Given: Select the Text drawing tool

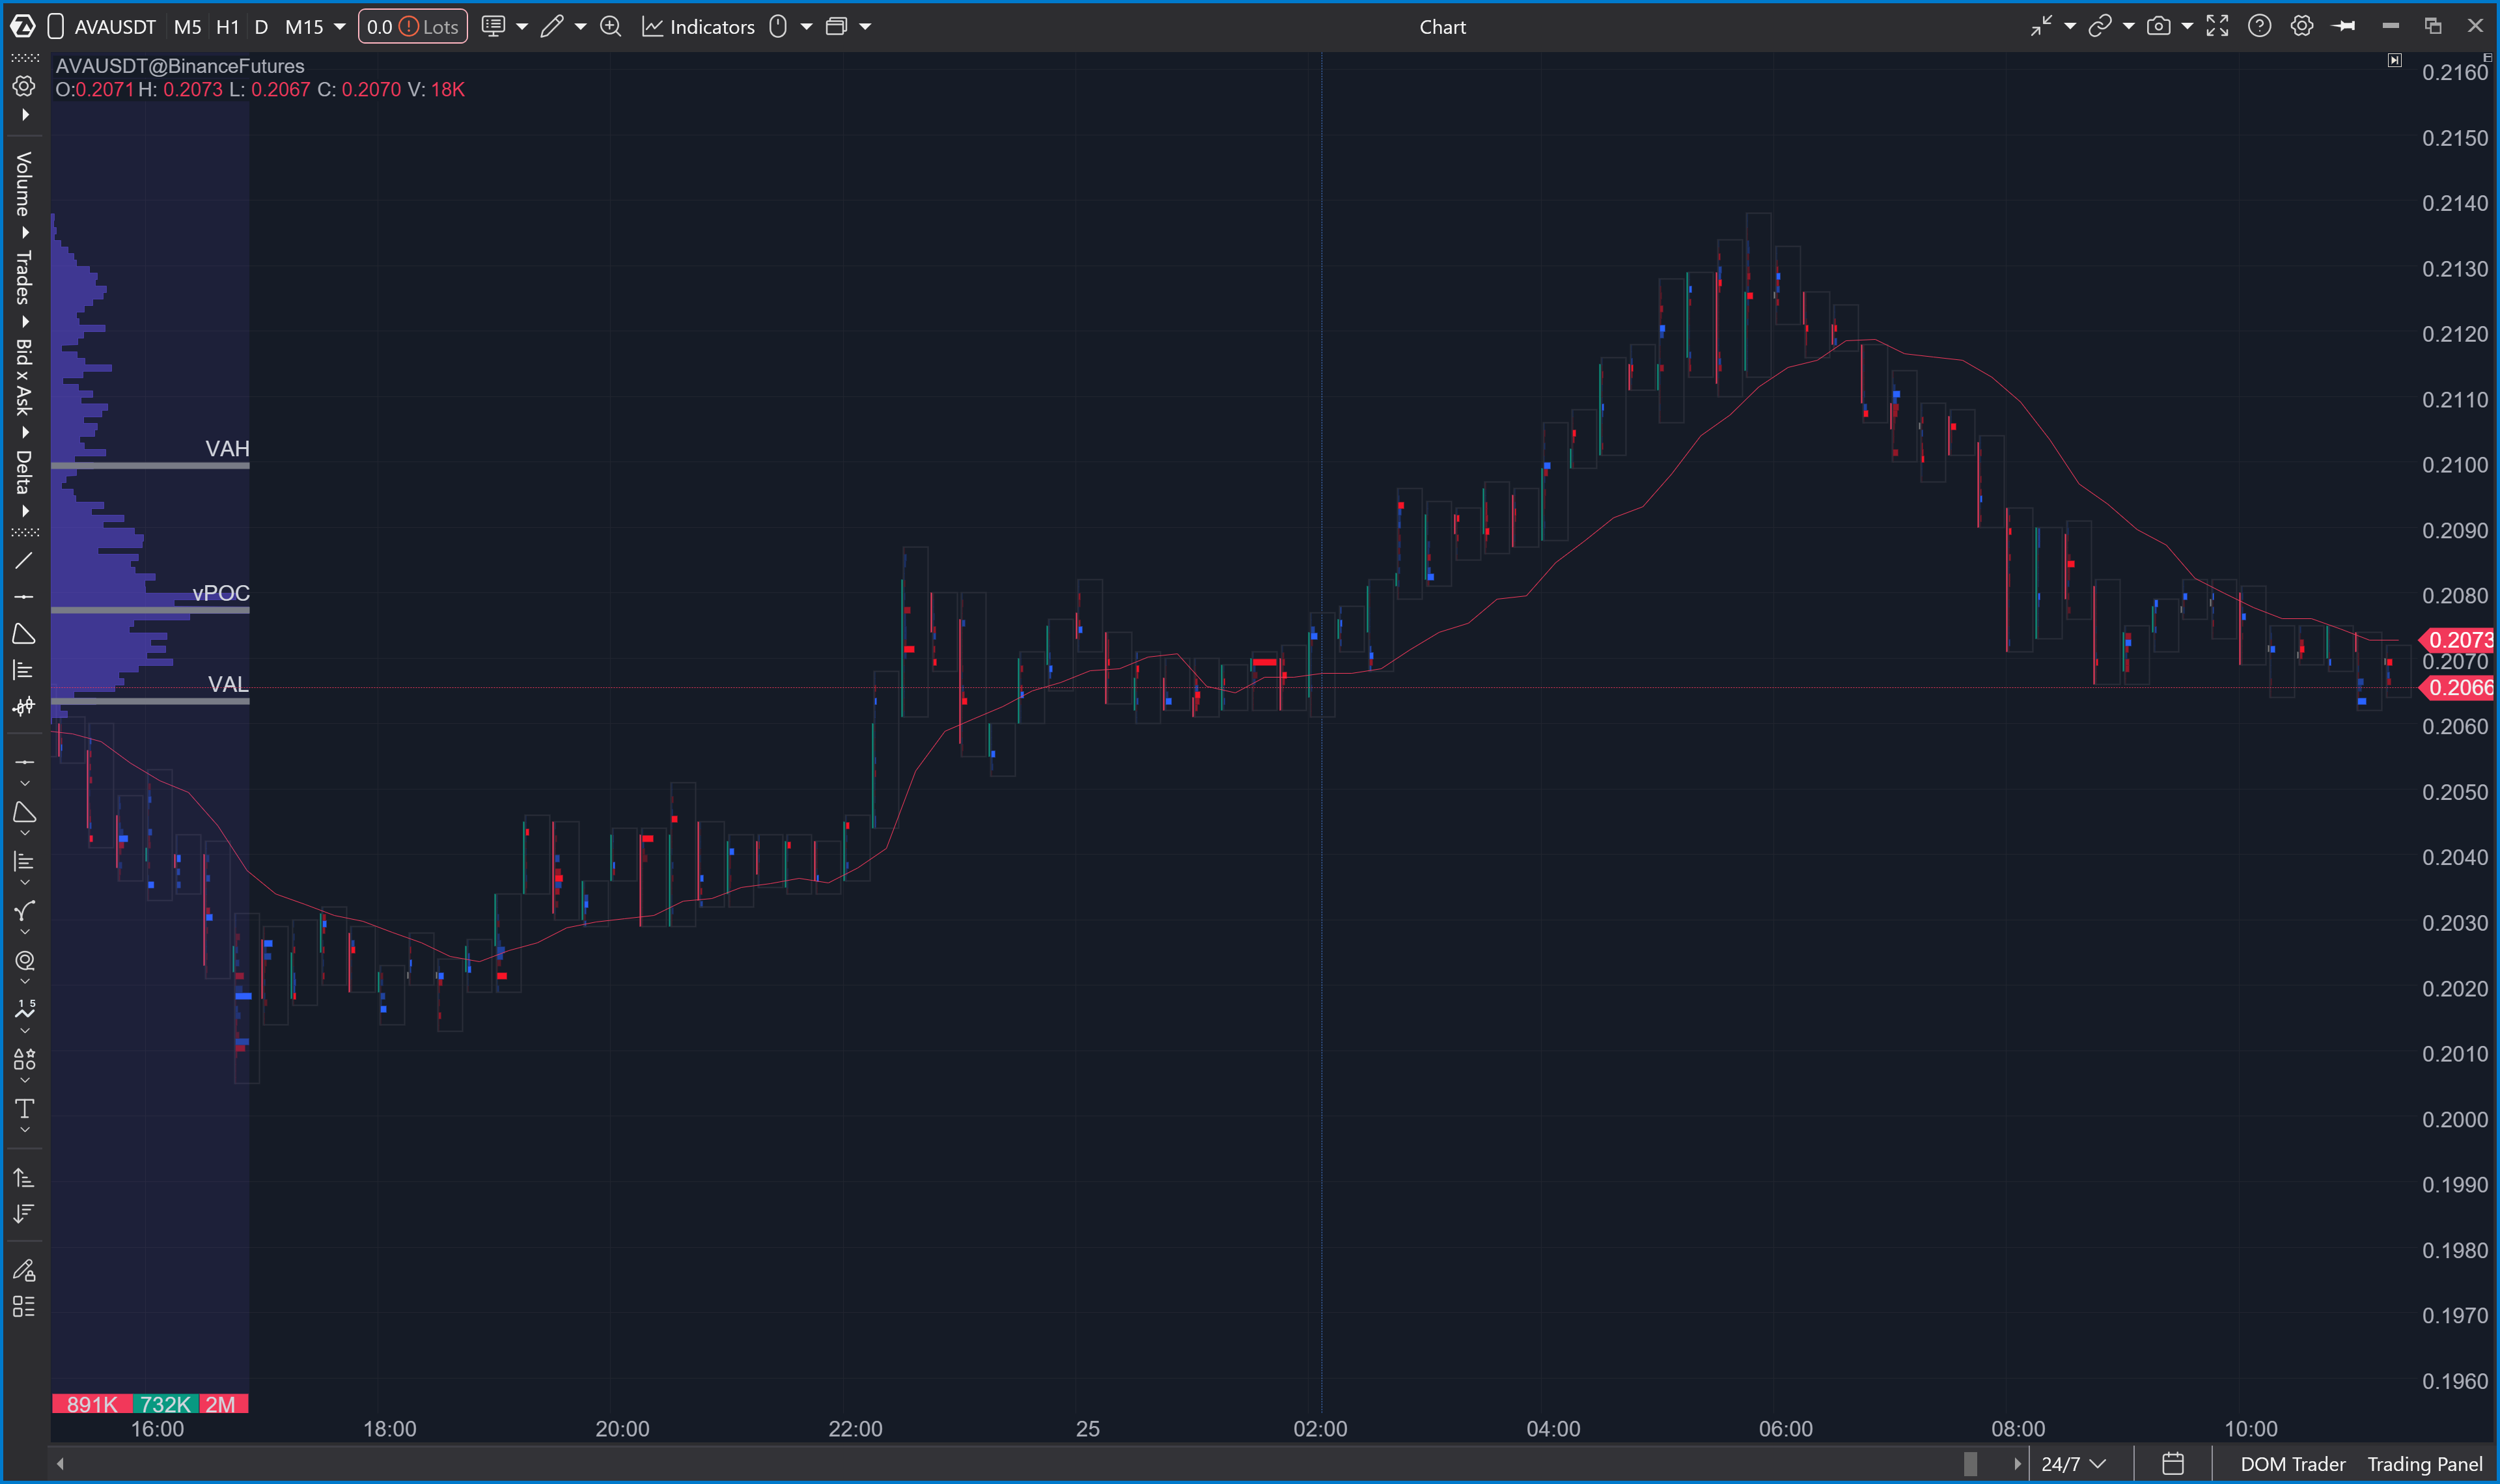Looking at the screenshot, I should tap(24, 1108).
